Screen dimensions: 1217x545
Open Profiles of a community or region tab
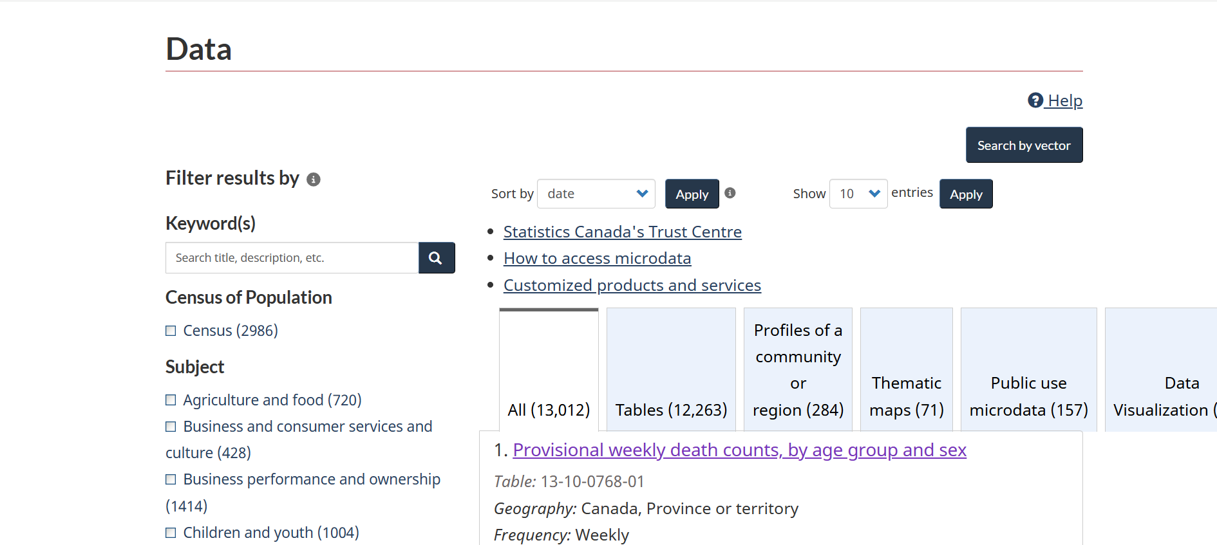798,369
